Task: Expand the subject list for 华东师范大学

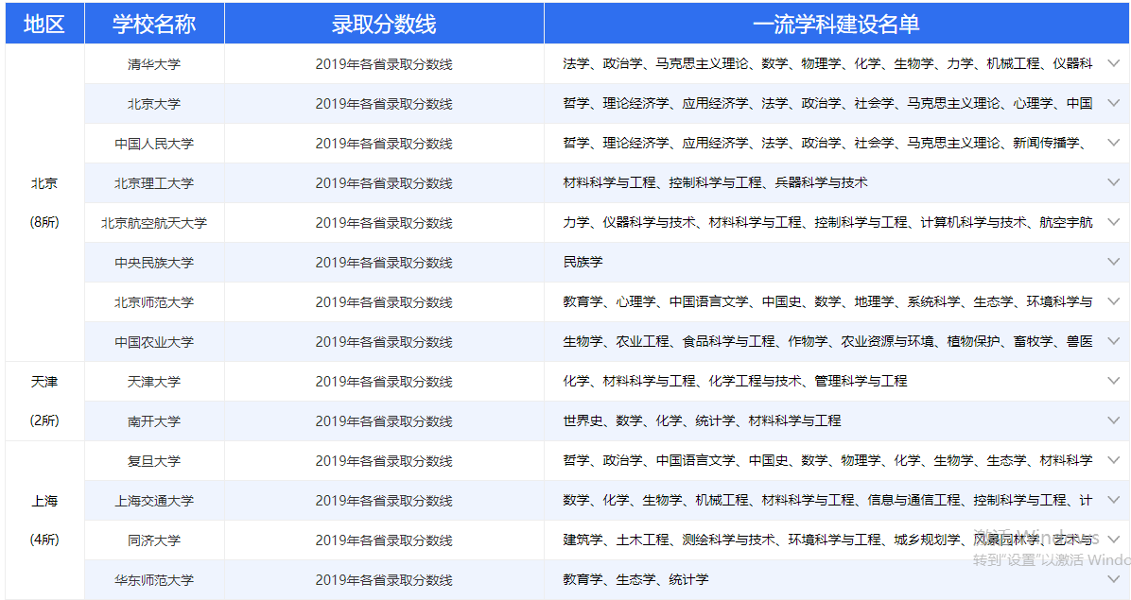Action: tap(1114, 578)
